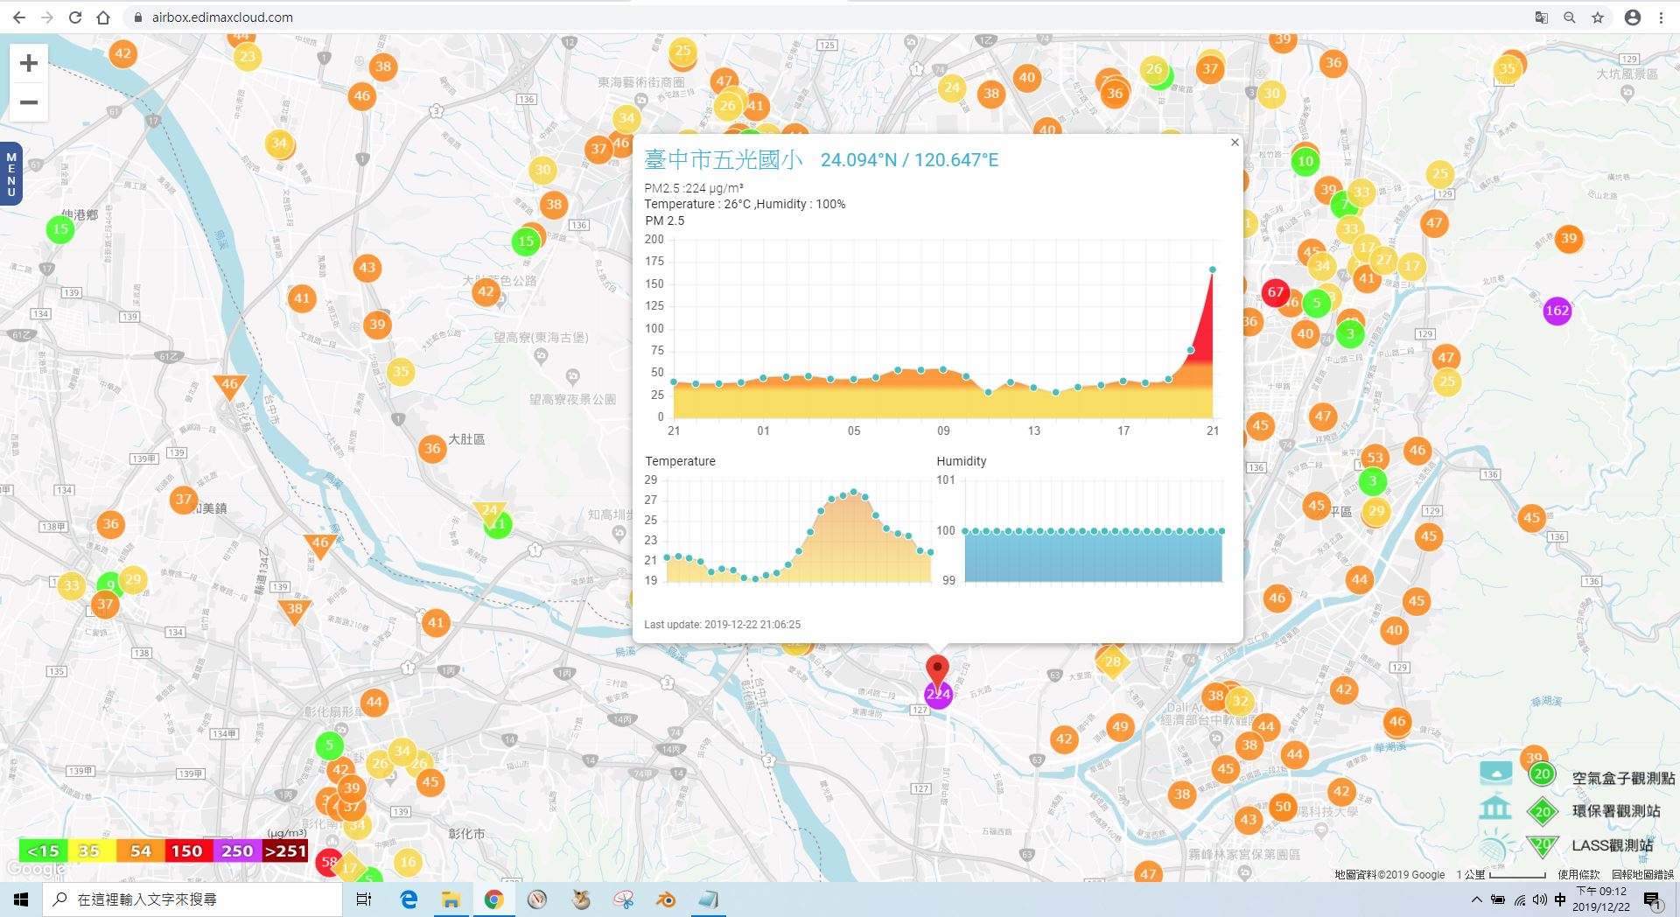This screenshot has height=917, width=1680.
Task: Open the translate page icon
Action: (x=1542, y=17)
